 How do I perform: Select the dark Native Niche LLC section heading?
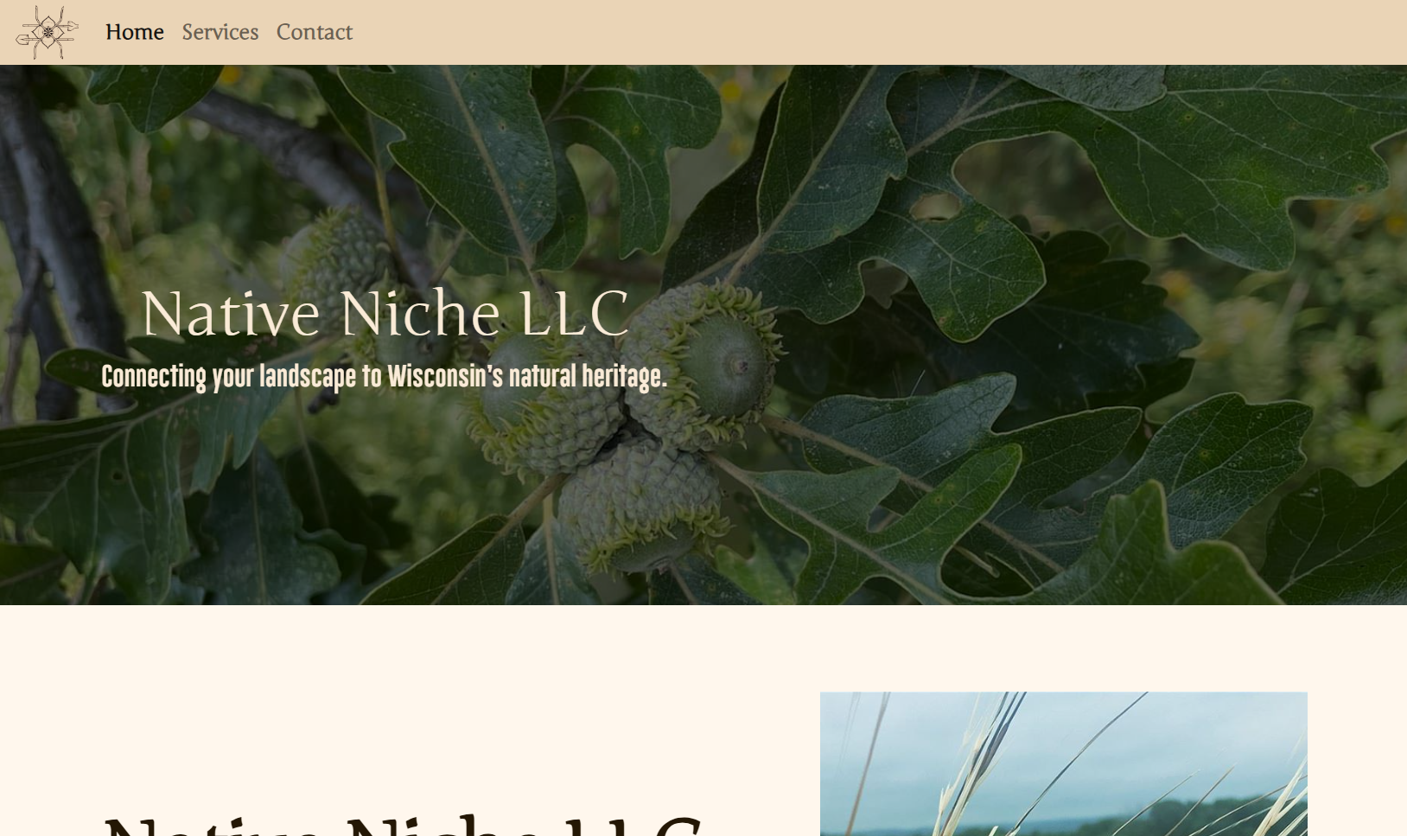[403, 823]
